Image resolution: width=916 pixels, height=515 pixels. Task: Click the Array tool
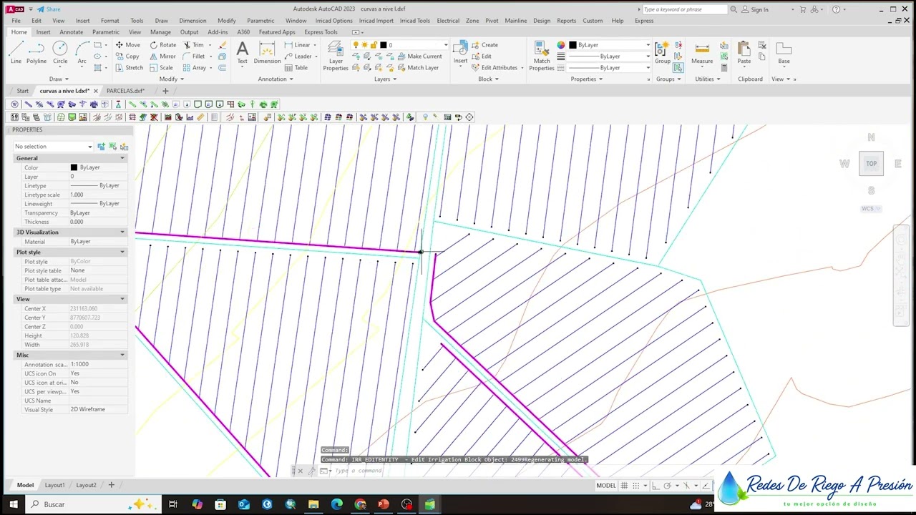194,67
